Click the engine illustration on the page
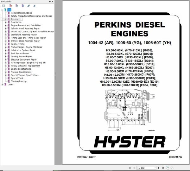Image resolution: width=190 pixels, height=171 pixels. [129, 110]
